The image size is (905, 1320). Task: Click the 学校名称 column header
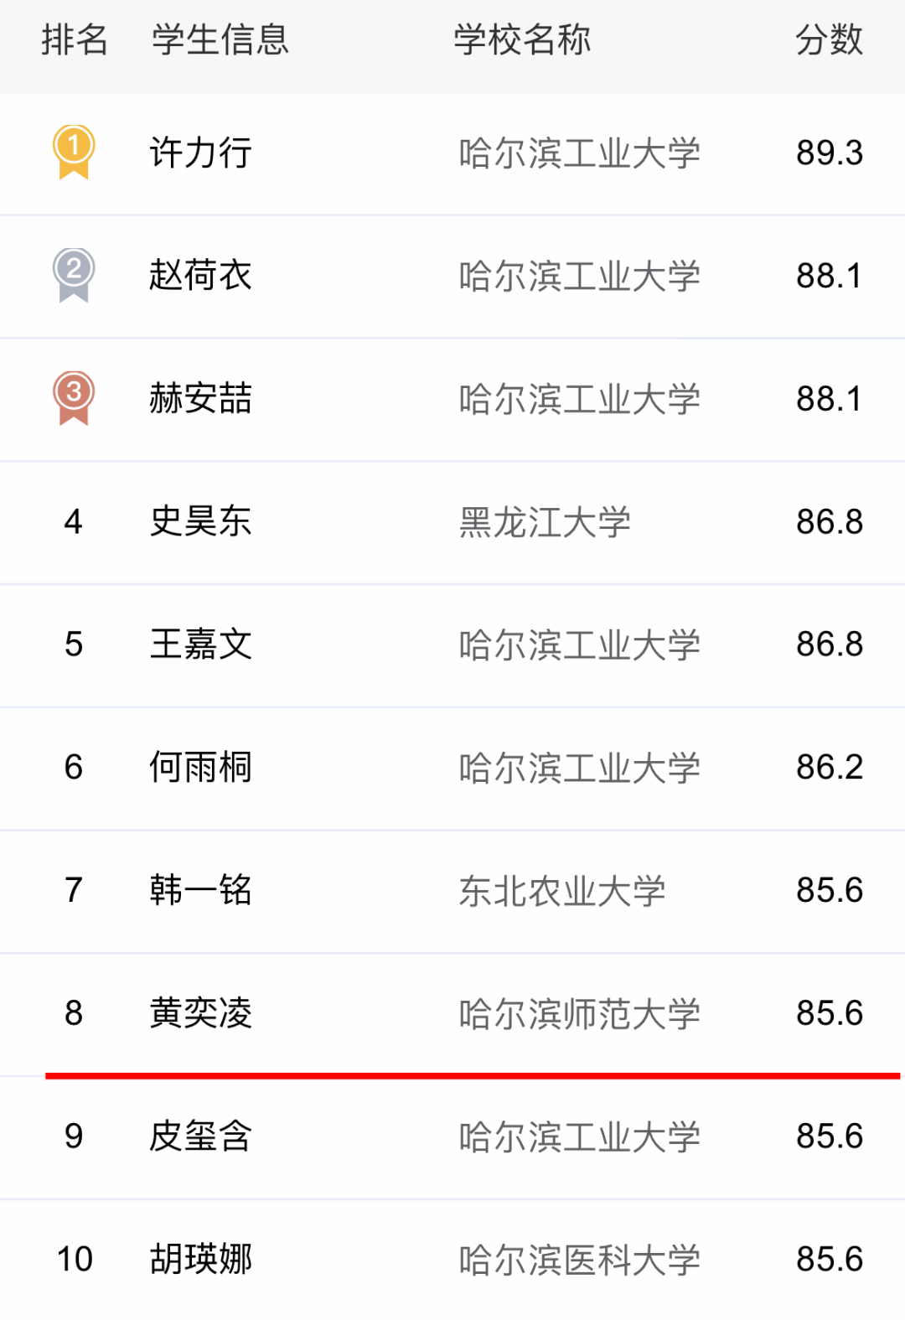(x=522, y=40)
